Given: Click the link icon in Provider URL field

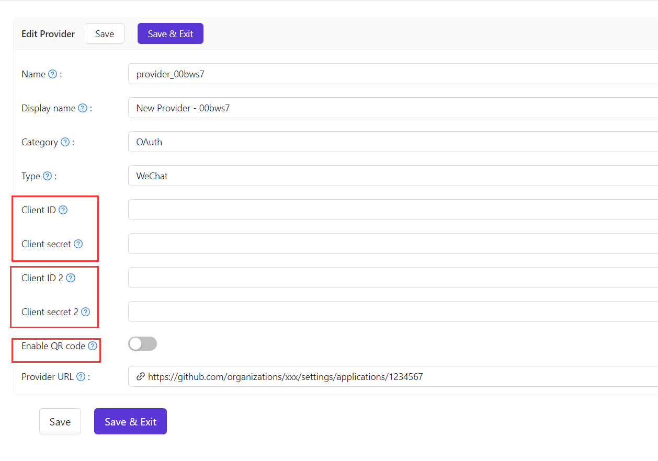Looking at the screenshot, I should [140, 376].
